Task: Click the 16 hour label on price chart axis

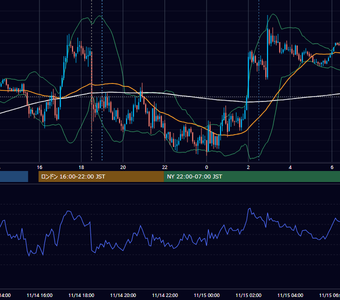Action: (x=39, y=167)
